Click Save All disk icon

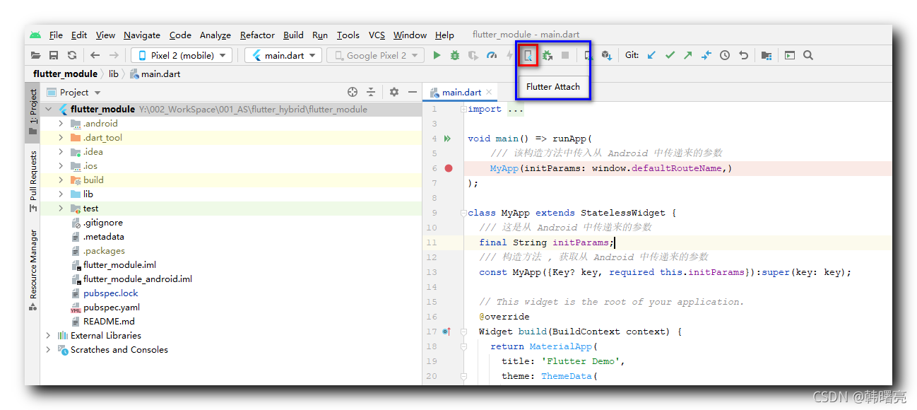click(x=54, y=55)
